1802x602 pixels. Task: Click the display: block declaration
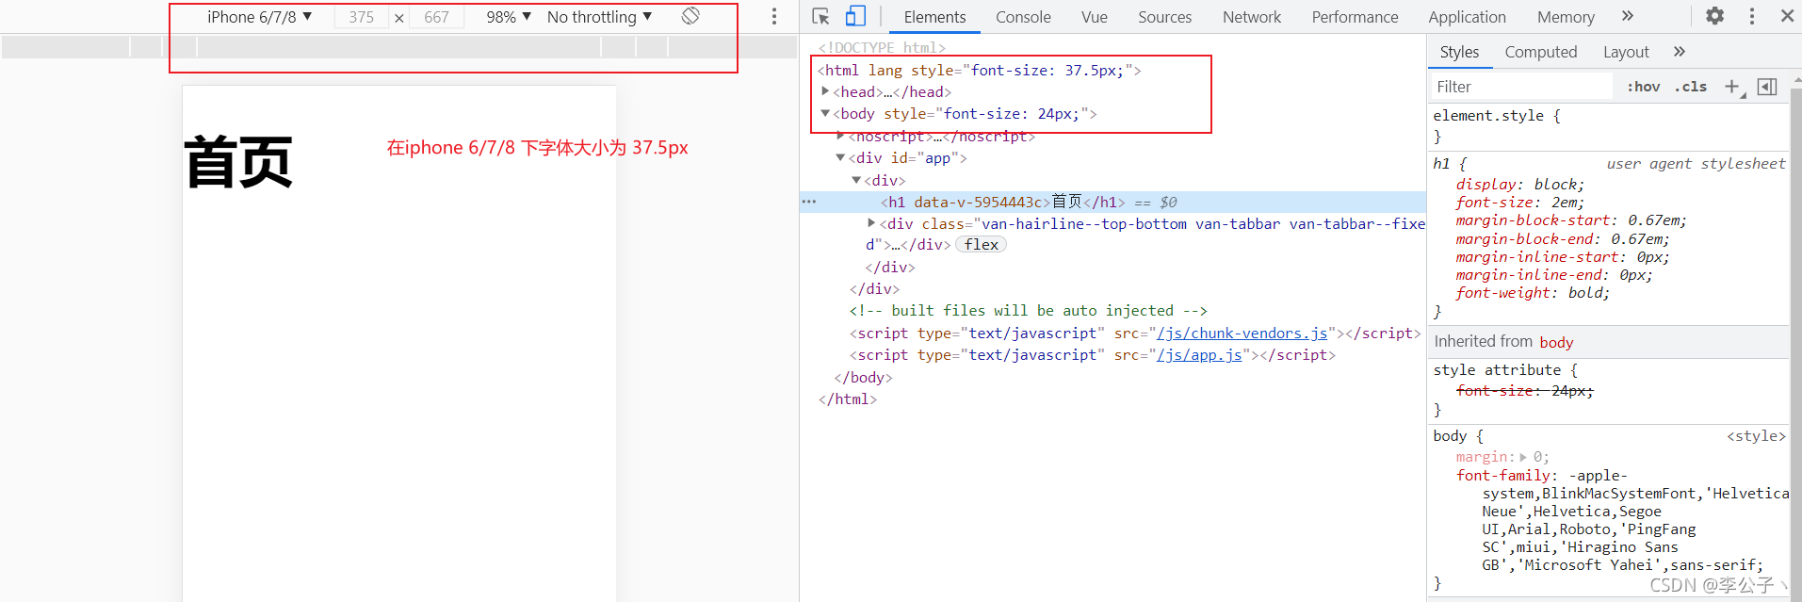1519,185
